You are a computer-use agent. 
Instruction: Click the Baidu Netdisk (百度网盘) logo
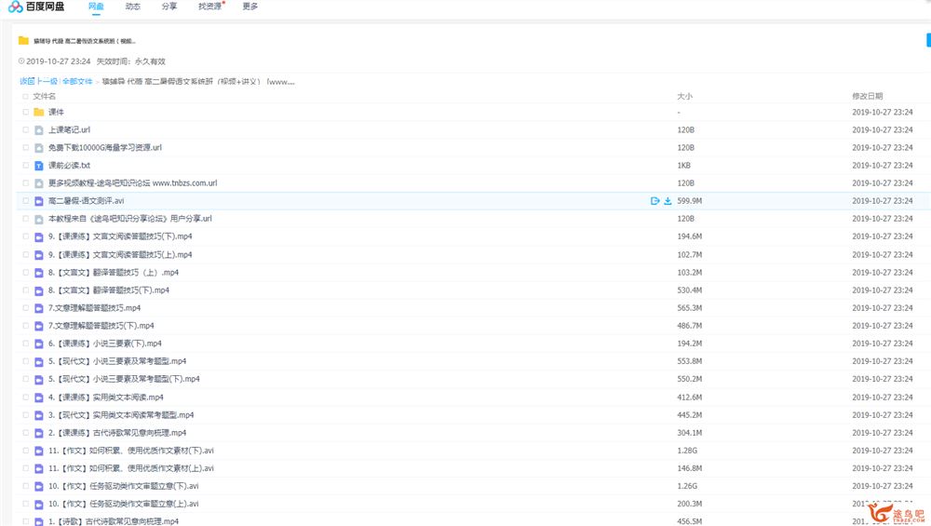36,7
